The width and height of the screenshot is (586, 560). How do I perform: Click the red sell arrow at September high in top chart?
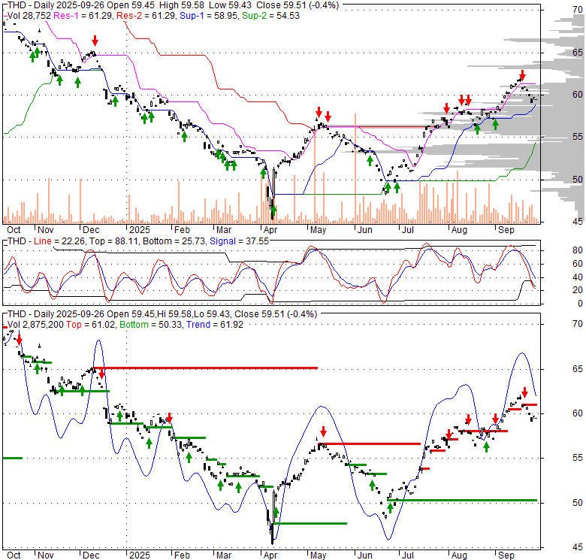522,74
